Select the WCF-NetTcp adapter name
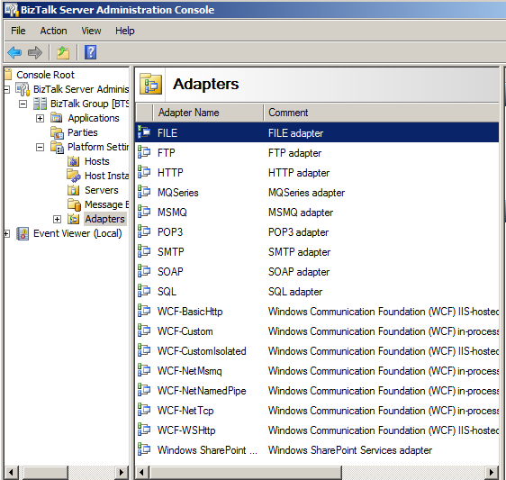The height and width of the screenshot is (480, 506). click(185, 411)
